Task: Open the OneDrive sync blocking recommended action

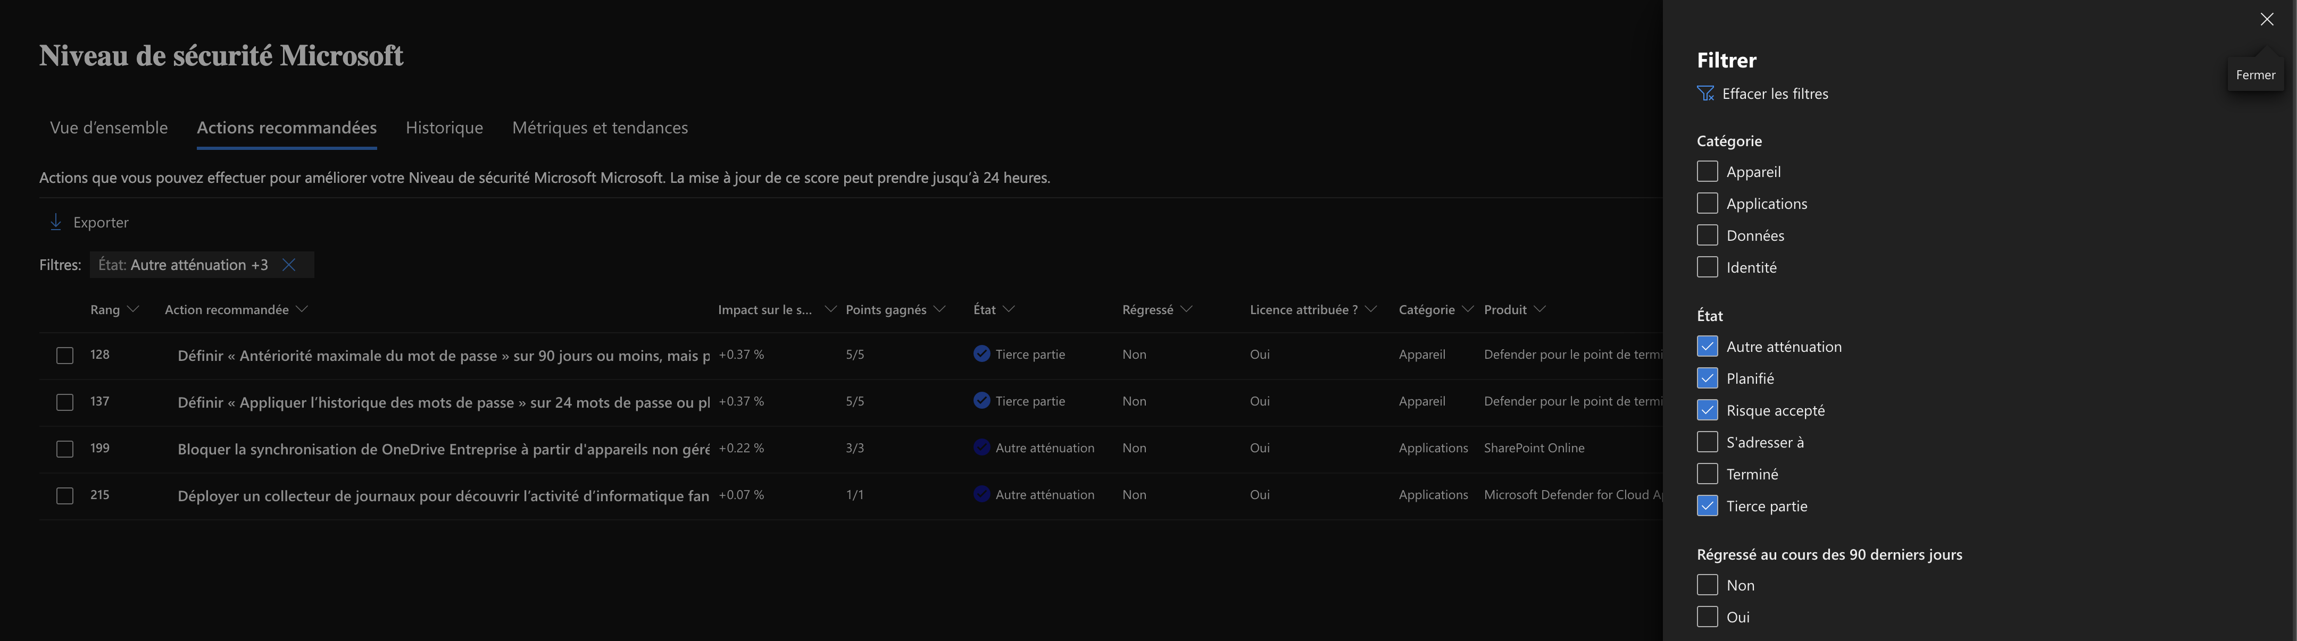Action: point(443,449)
